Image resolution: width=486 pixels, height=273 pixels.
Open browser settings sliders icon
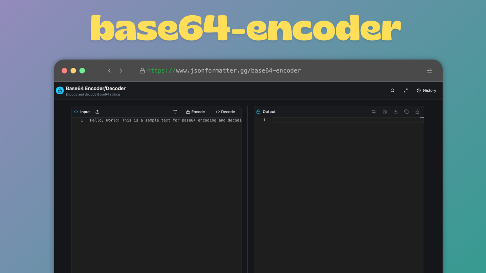[x=429, y=71]
